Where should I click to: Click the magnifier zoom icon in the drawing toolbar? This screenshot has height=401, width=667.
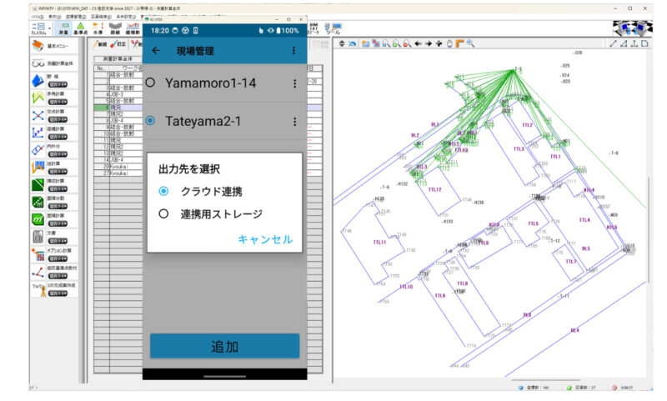[x=470, y=43]
